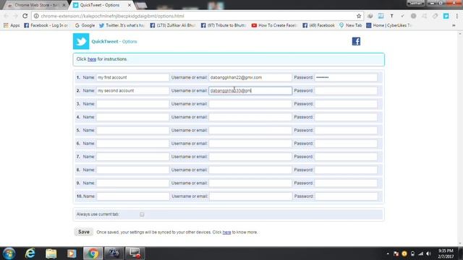
Task: Click the volume speaker tray icon
Action: point(428,253)
